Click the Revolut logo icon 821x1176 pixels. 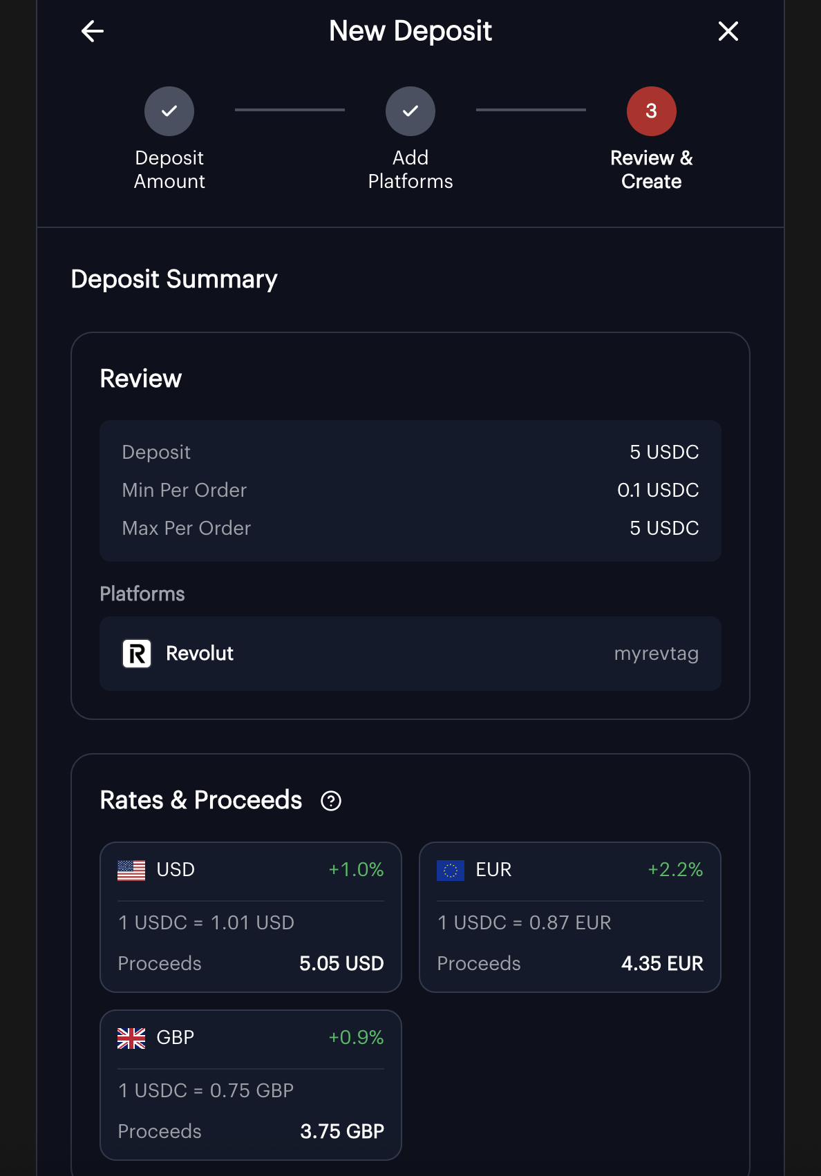[x=137, y=654]
